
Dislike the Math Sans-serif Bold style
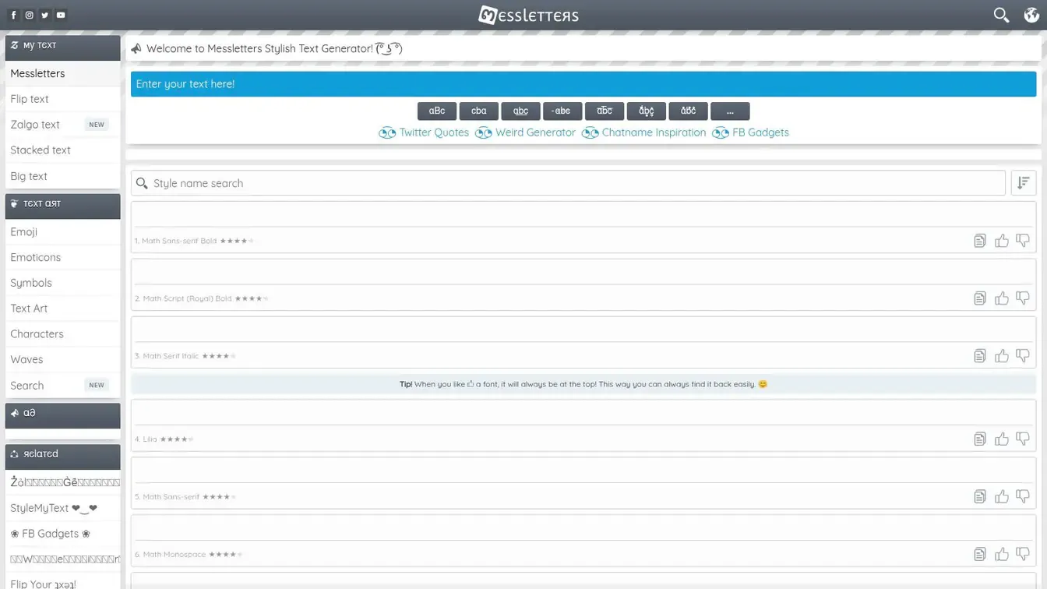click(1023, 241)
